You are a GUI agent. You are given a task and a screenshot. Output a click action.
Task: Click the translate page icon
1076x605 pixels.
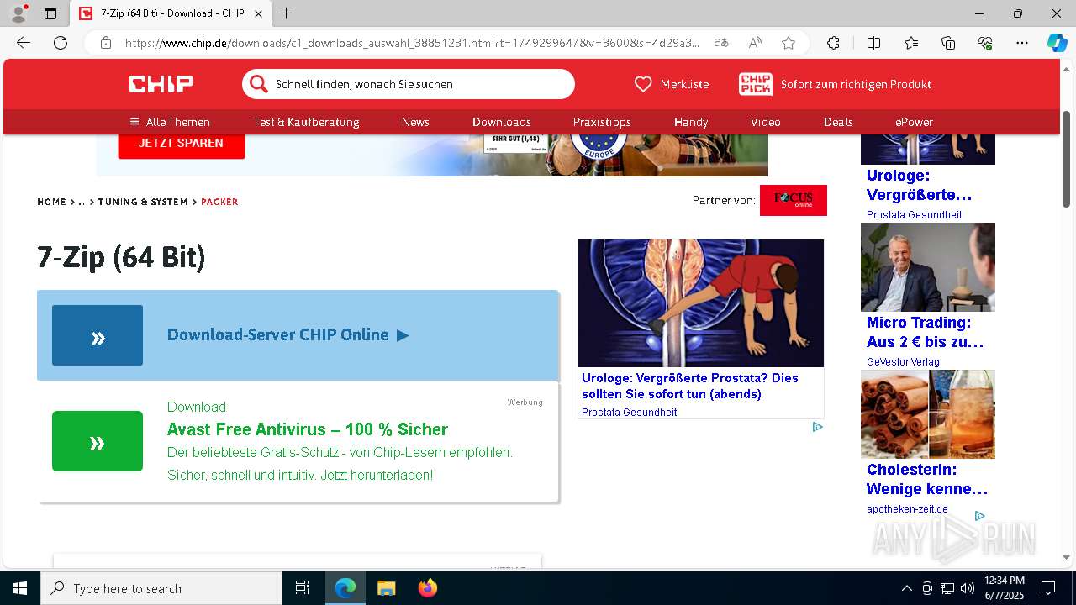pos(721,43)
